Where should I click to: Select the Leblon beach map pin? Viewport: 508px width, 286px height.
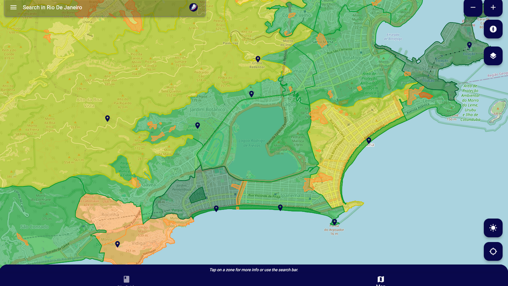coord(216,209)
